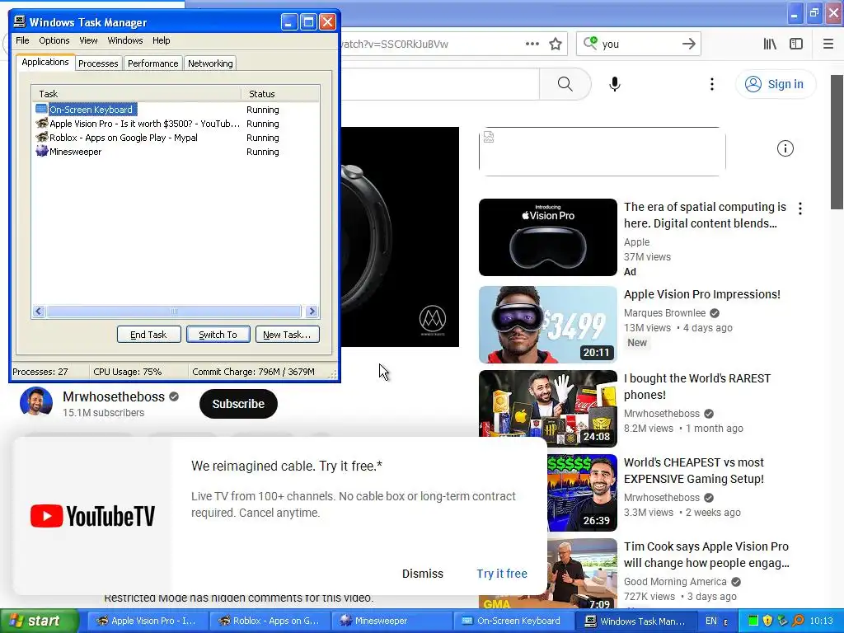This screenshot has width=844, height=633.
Task: Click the Switch To button
Action: [x=218, y=335]
